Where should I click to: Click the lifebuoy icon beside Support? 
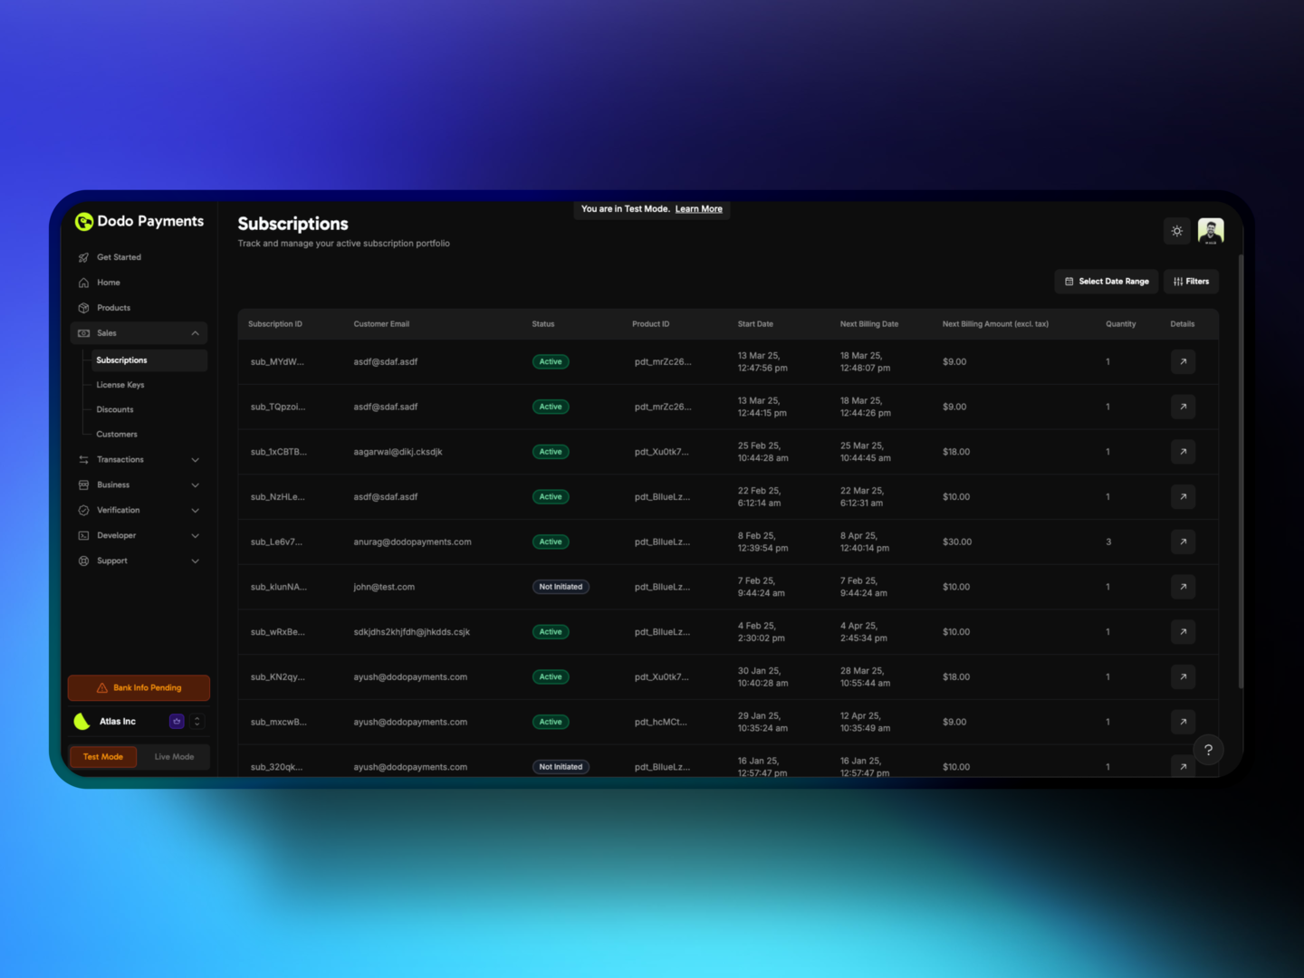tap(83, 561)
